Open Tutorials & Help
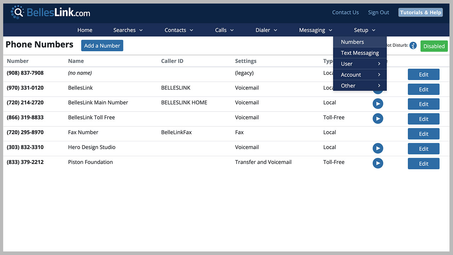The width and height of the screenshot is (453, 255). pyautogui.click(x=420, y=12)
